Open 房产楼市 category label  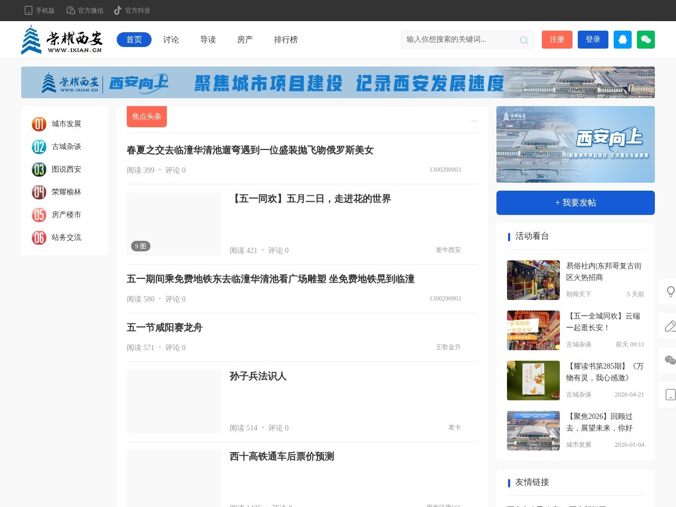[x=67, y=215]
